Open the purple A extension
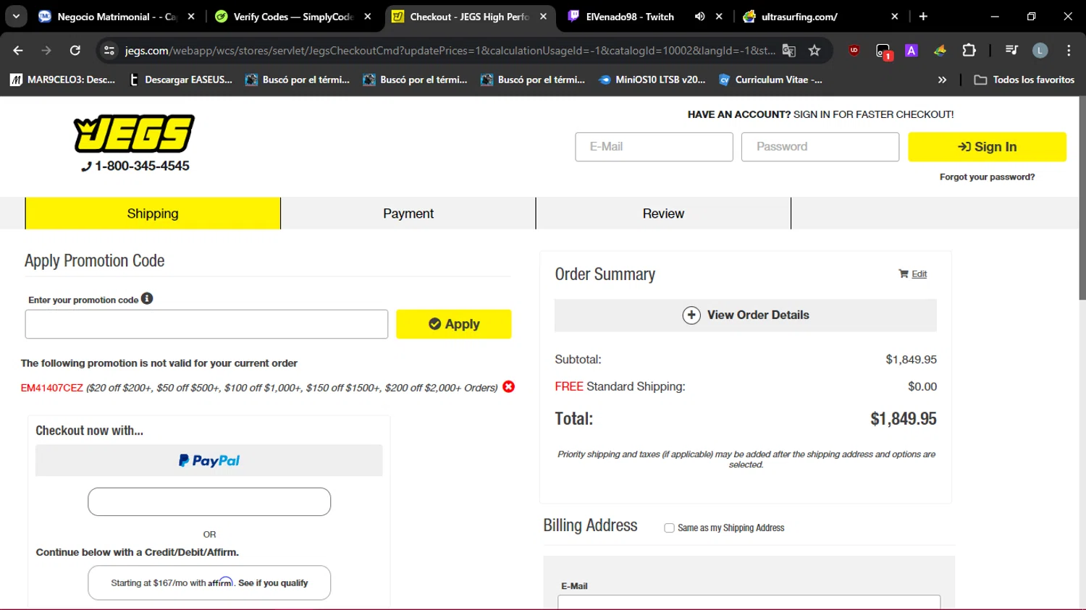Viewport: 1086px width, 610px height. 912,50
